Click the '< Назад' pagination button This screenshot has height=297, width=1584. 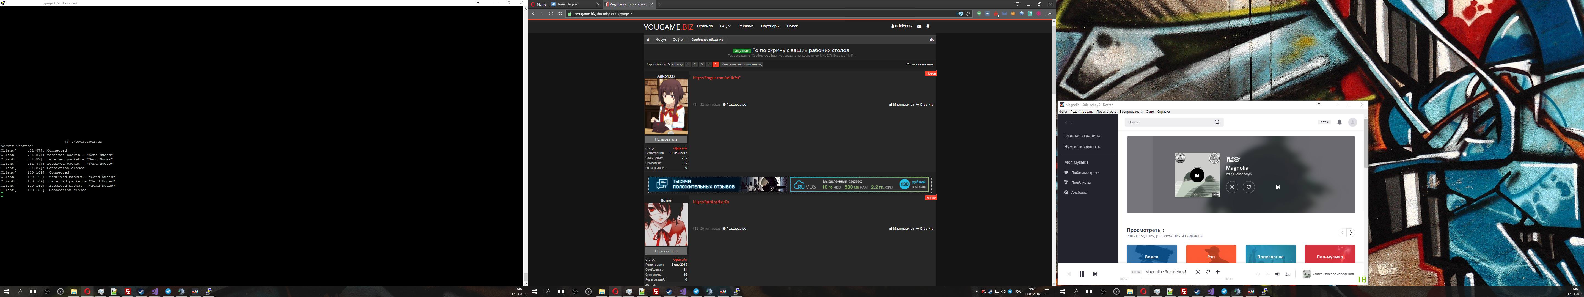(x=678, y=65)
